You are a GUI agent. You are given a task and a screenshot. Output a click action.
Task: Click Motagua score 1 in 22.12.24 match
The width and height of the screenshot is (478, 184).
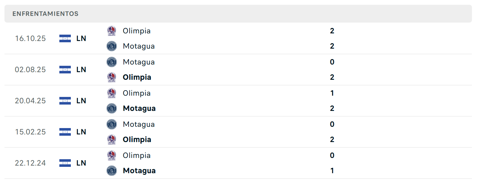point(332,171)
